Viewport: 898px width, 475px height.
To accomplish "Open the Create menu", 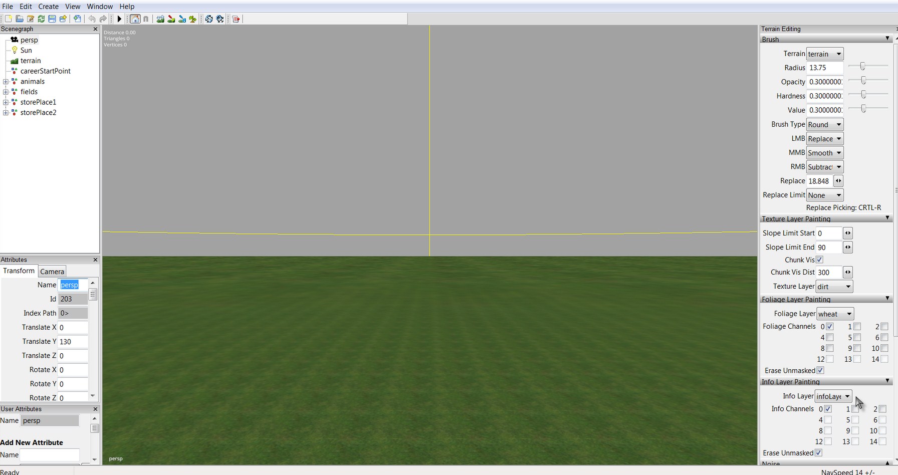I will coord(48,7).
